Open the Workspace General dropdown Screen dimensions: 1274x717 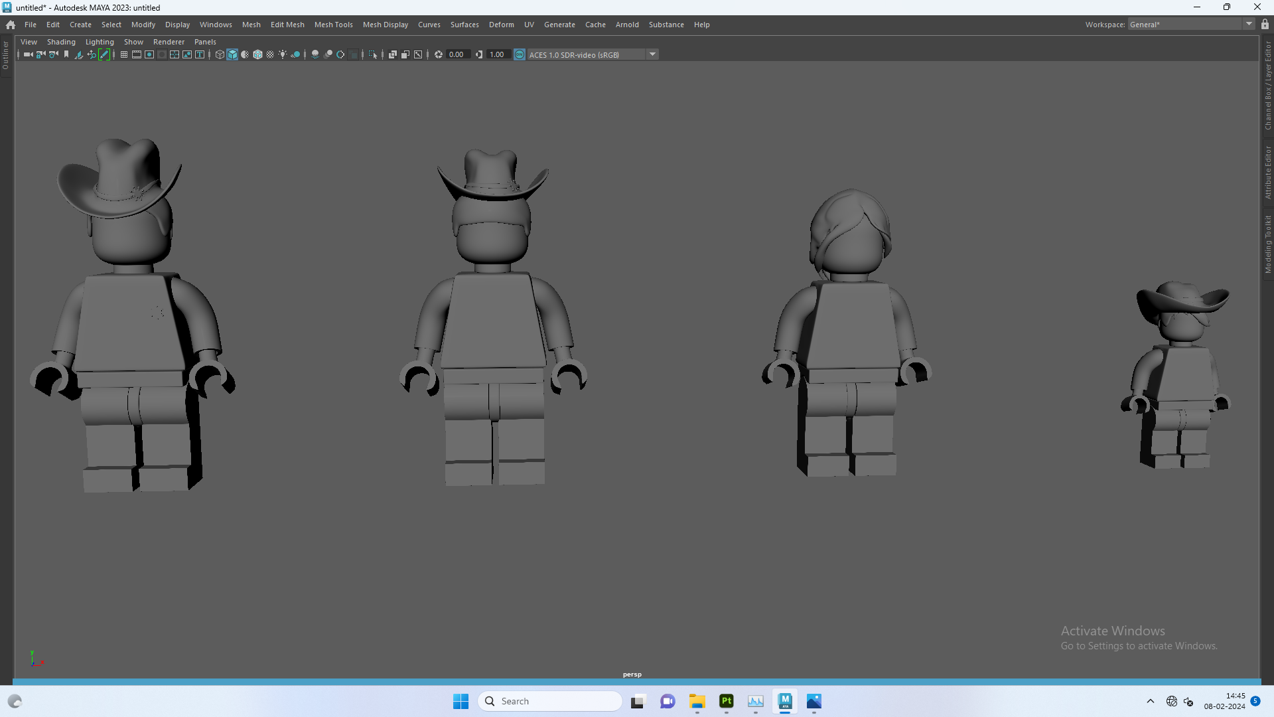click(1191, 25)
